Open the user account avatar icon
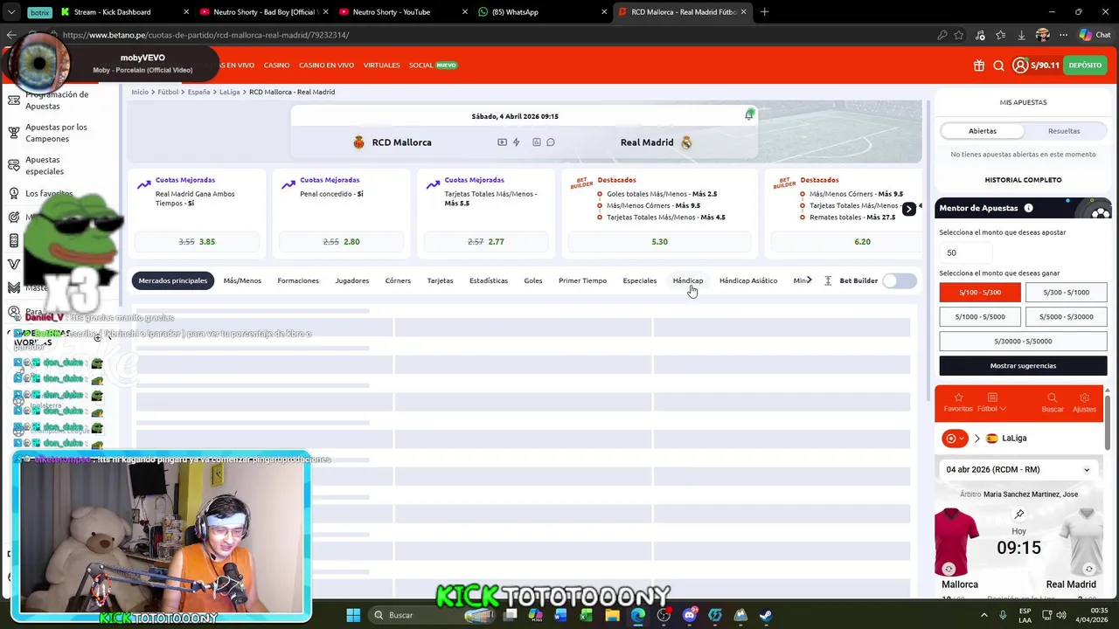The height and width of the screenshot is (629, 1119). (1019, 66)
